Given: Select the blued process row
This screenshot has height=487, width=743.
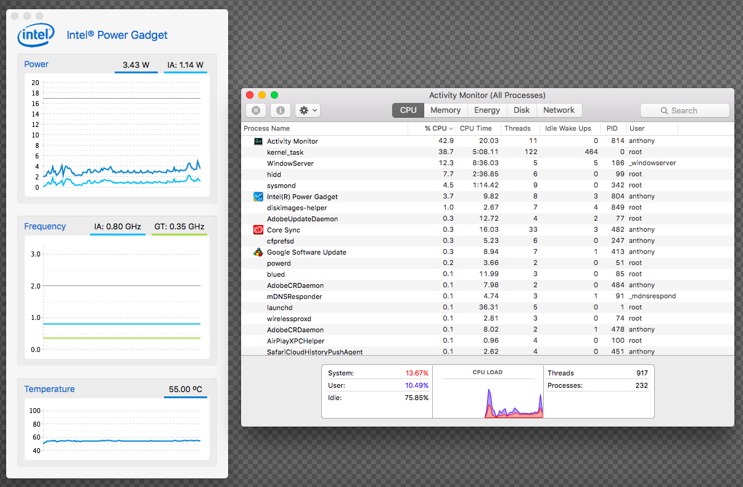Looking at the screenshot, I should [x=488, y=274].
